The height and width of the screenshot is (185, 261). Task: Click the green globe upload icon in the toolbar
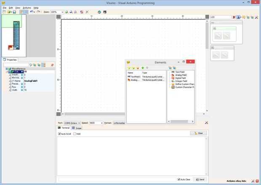(99, 12)
